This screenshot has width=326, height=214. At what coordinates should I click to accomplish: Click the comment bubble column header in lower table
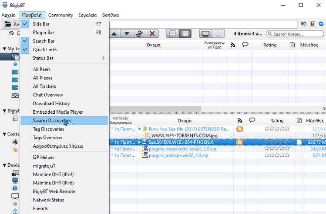tap(252, 120)
